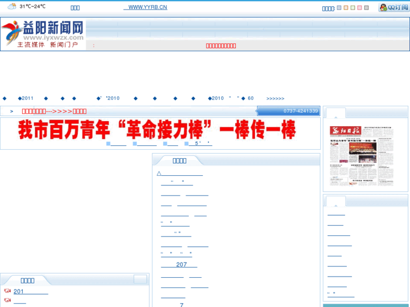
Task: Select the green theme color swatch
Action: [352, 8]
